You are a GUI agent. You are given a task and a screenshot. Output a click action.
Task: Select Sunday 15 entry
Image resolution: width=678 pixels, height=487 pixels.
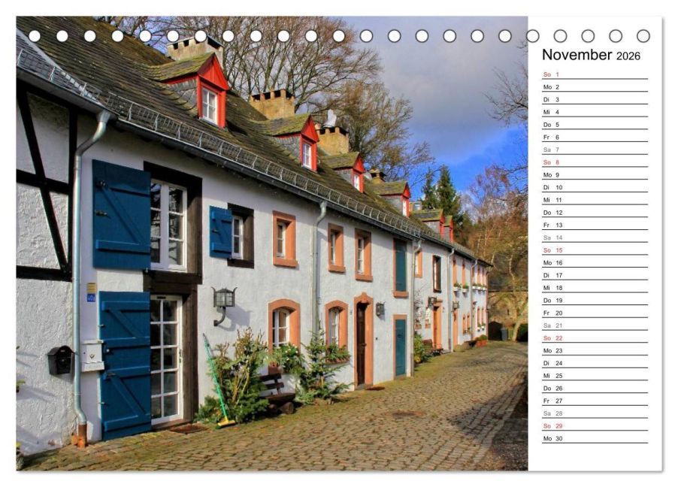[595, 250]
